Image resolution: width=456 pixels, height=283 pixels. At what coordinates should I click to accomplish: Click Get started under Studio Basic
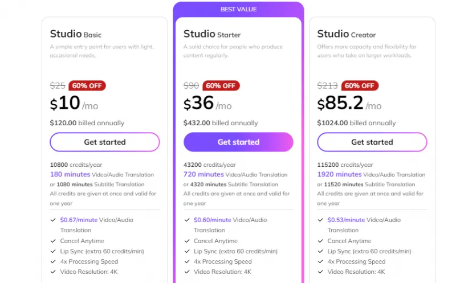pos(105,142)
